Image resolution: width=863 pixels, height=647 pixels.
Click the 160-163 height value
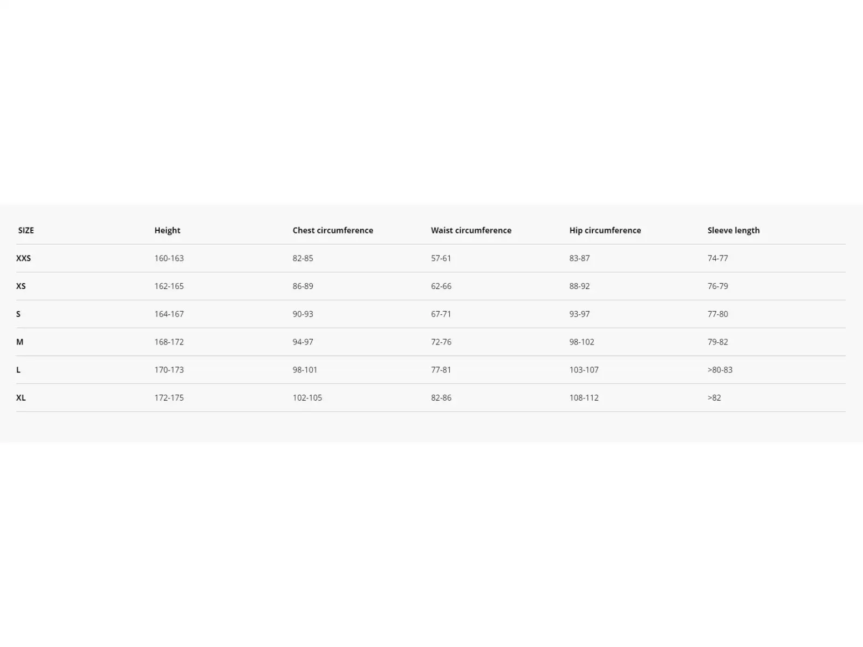pos(169,258)
